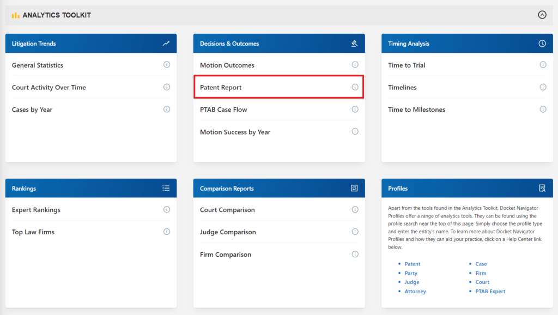Show info for Time to Trial

point(543,65)
